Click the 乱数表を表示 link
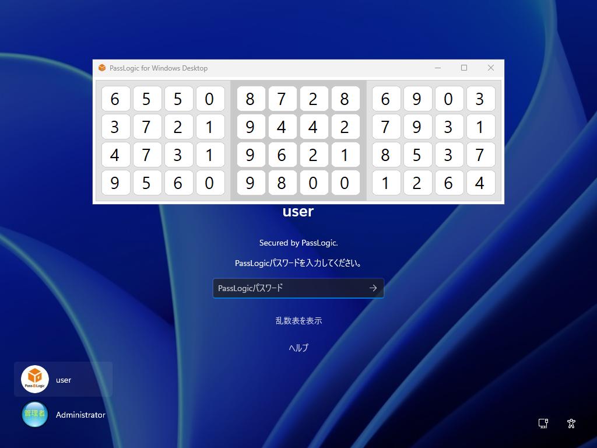The image size is (597, 448). [298, 321]
